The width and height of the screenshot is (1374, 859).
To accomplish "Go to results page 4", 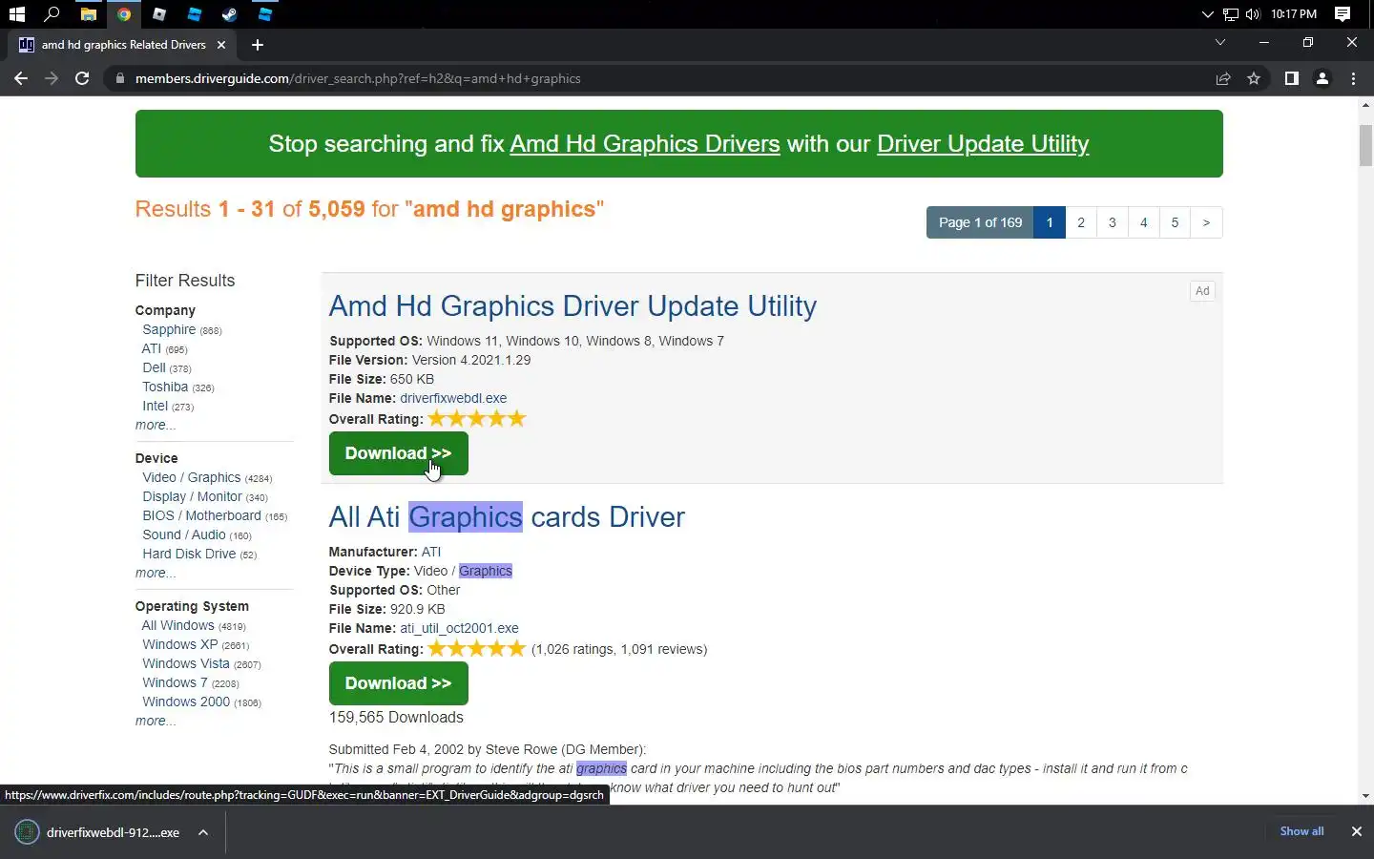I will tap(1144, 222).
